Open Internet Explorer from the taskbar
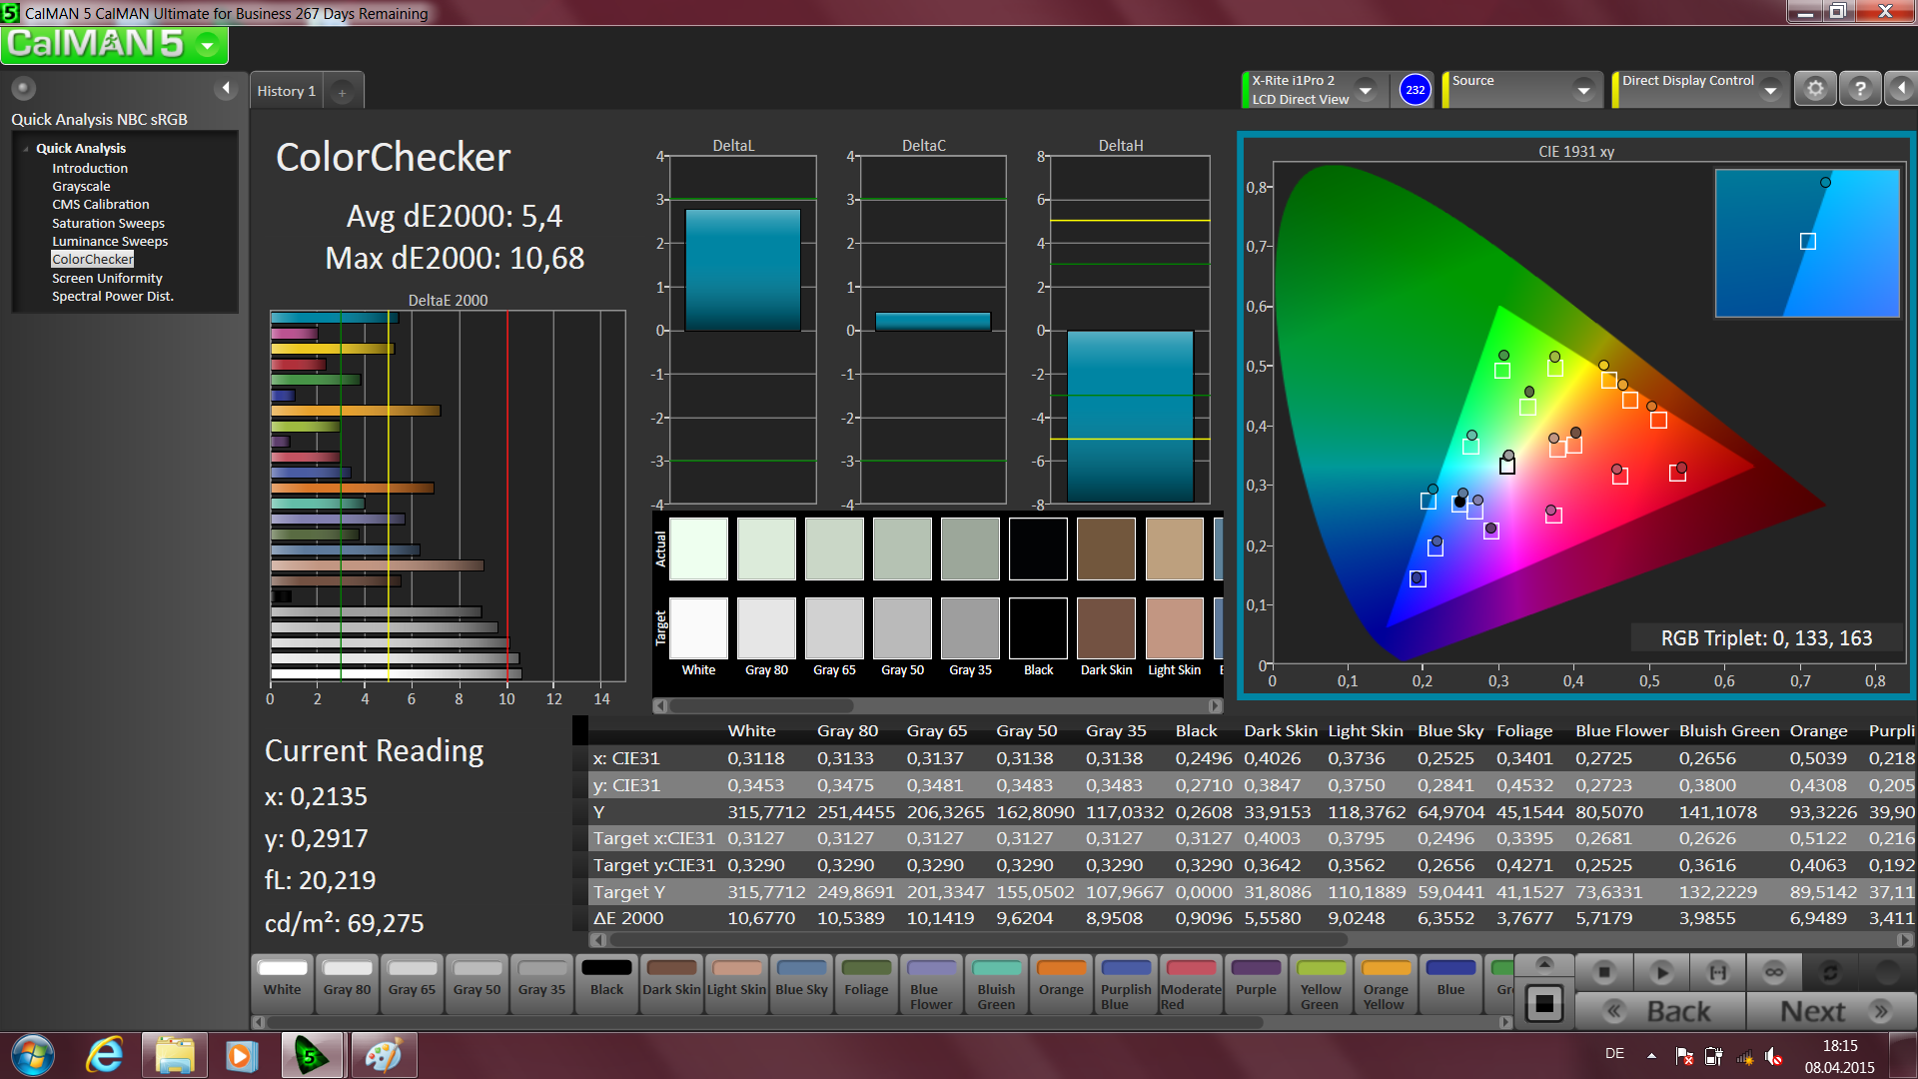Viewport: 1918px width, 1079px height. click(x=105, y=1055)
